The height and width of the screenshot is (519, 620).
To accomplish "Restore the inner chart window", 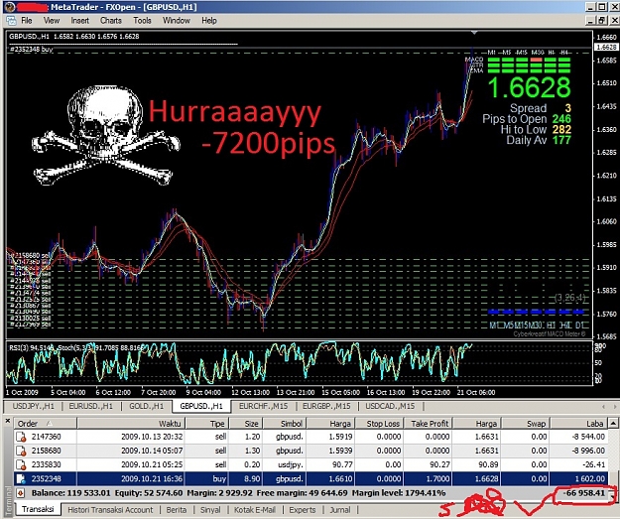I will [x=602, y=21].
